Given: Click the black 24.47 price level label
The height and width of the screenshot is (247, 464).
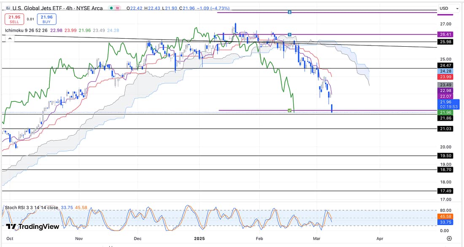Looking at the screenshot, I should [446, 66].
